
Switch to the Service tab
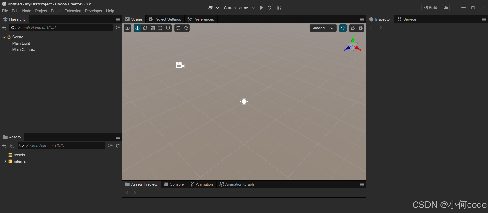407,19
